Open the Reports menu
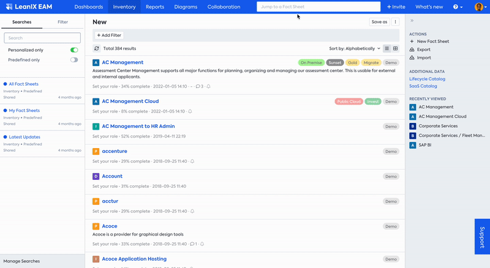The height and width of the screenshot is (268, 490). click(155, 7)
